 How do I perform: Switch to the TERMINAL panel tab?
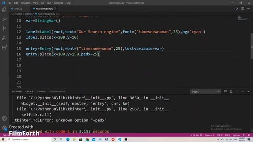41,92
